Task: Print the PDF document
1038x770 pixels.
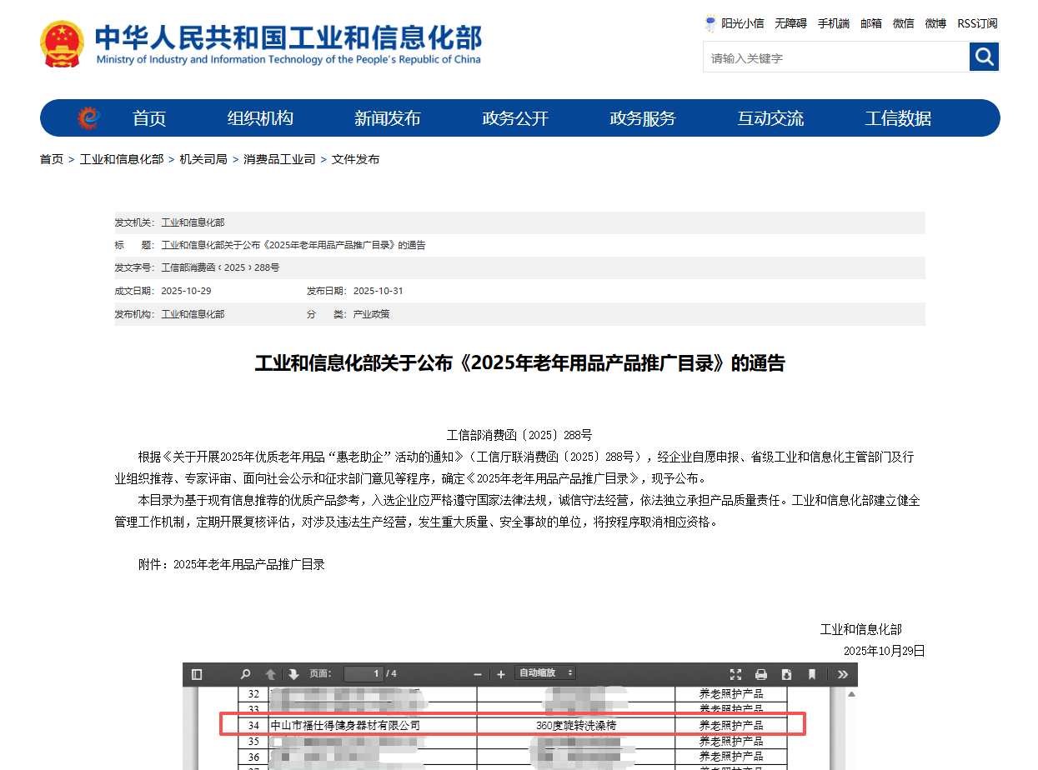Action: click(760, 674)
